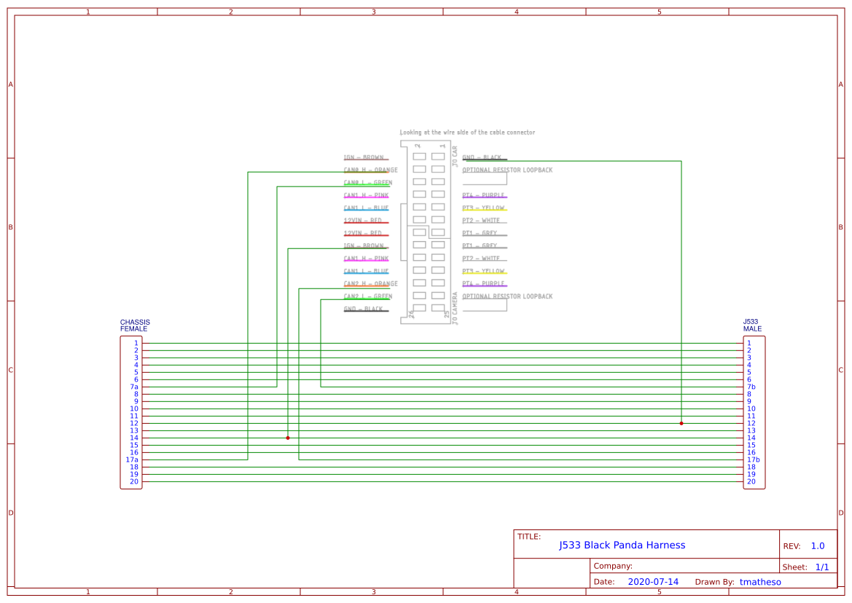Click the 12VIN - RED wire label
The height and width of the screenshot is (603, 852).
coord(363,220)
